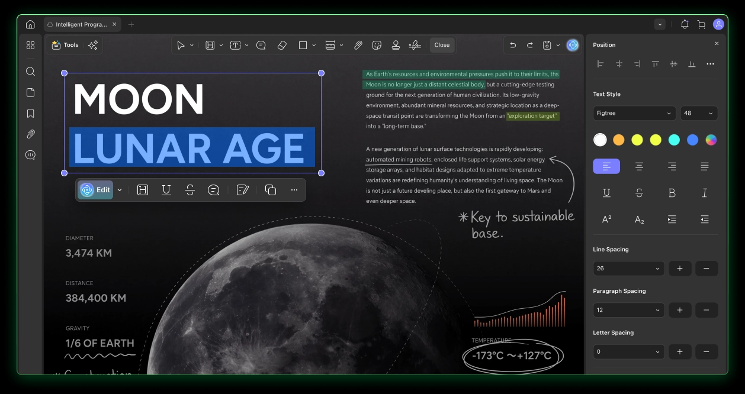Viewport: 745px width, 394px height.
Task: Open the AI assistant icon in top toolbar
Action: point(572,45)
